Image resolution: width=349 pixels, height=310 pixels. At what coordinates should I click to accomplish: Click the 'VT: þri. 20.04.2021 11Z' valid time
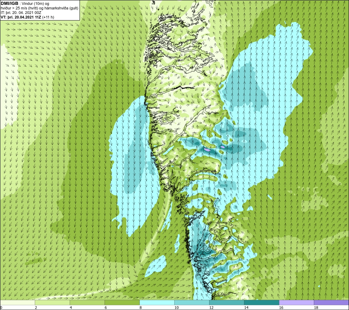[x=21, y=17]
